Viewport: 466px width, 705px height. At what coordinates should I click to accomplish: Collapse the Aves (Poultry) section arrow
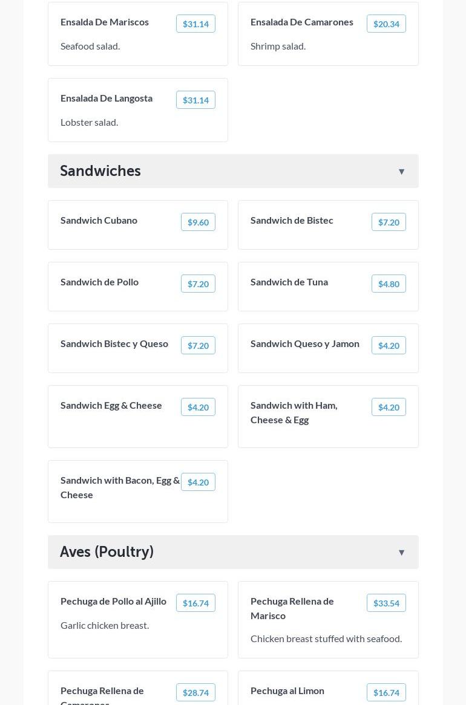pos(401,553)
